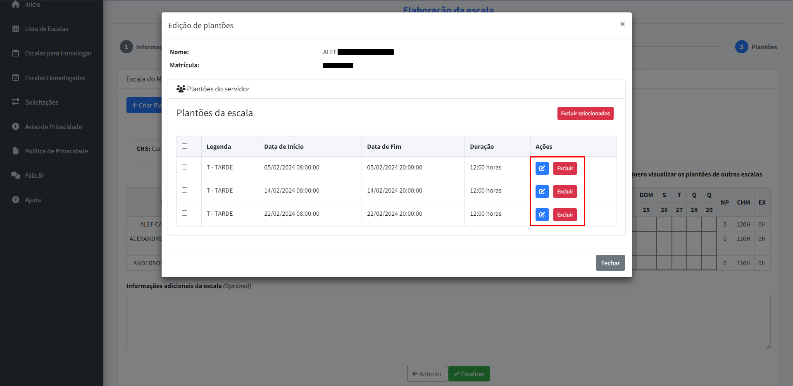The image size is (793, 386).
Task: Open the Ajuda sidebar item
Action: coord(33,200)
